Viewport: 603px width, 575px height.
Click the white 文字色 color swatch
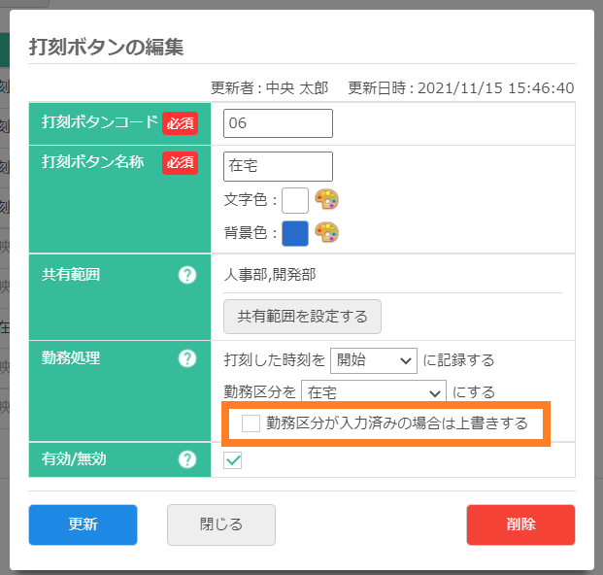pos(295,201)
